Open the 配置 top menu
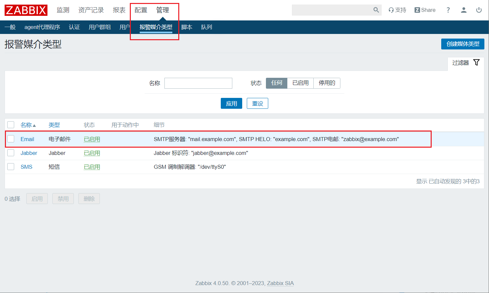Image resolution: width=489 pixels, height=293 pixels. click(x=141, y=10)
